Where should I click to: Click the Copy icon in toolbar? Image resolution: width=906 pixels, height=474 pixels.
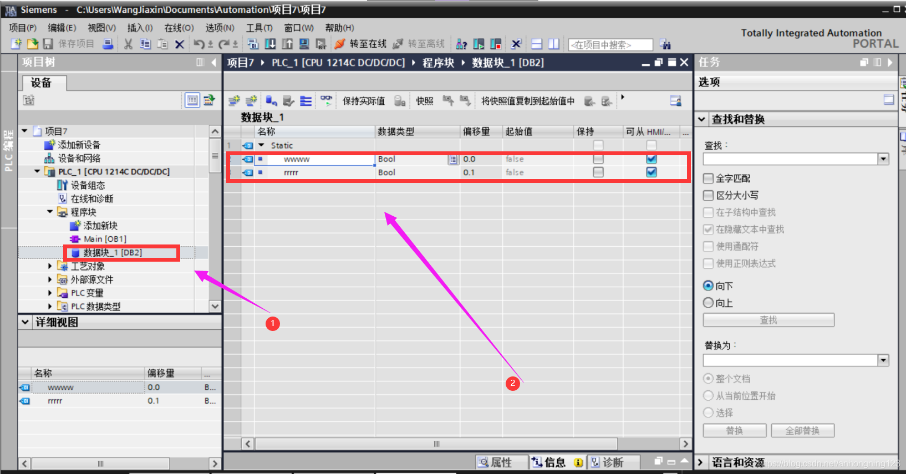[x=145, y=44]
